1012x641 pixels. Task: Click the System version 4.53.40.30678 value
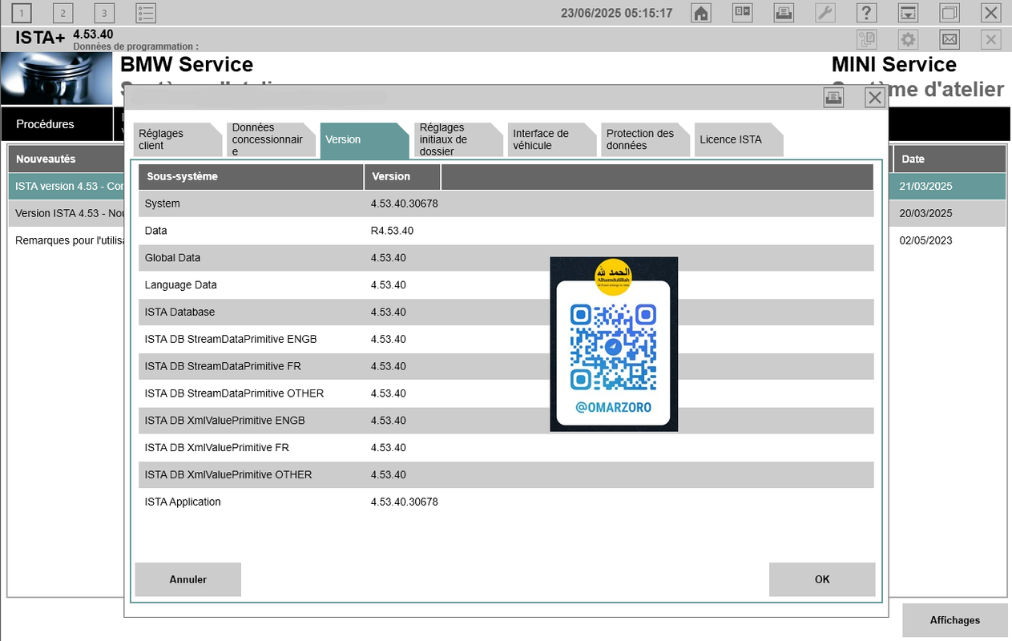tap(404, 204)
